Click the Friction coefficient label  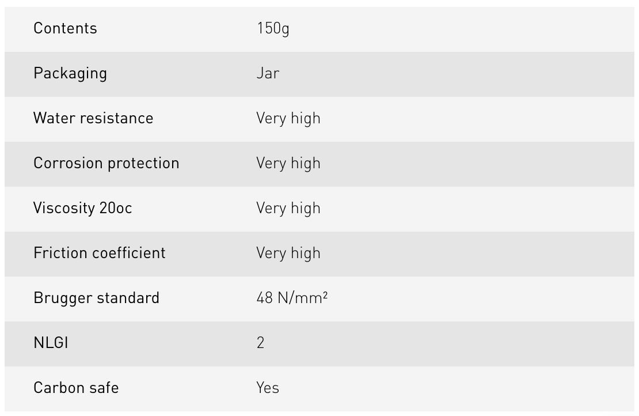[100, 253]
